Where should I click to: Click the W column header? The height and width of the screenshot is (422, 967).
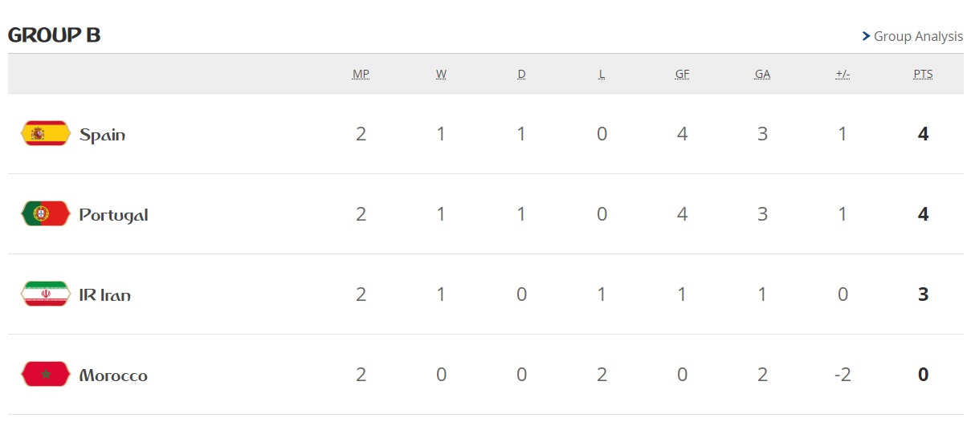pyautogui.click(x=441, y=74)
